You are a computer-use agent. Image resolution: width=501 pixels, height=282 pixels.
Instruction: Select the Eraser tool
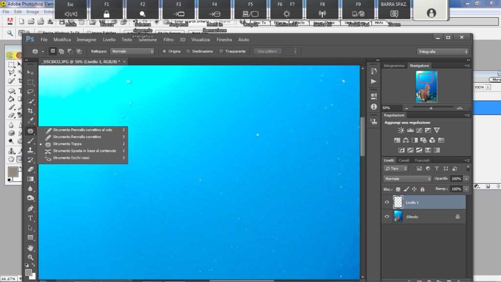(30, 169)
